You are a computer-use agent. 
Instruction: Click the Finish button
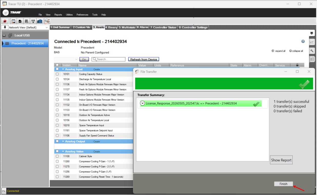point(283,184)
